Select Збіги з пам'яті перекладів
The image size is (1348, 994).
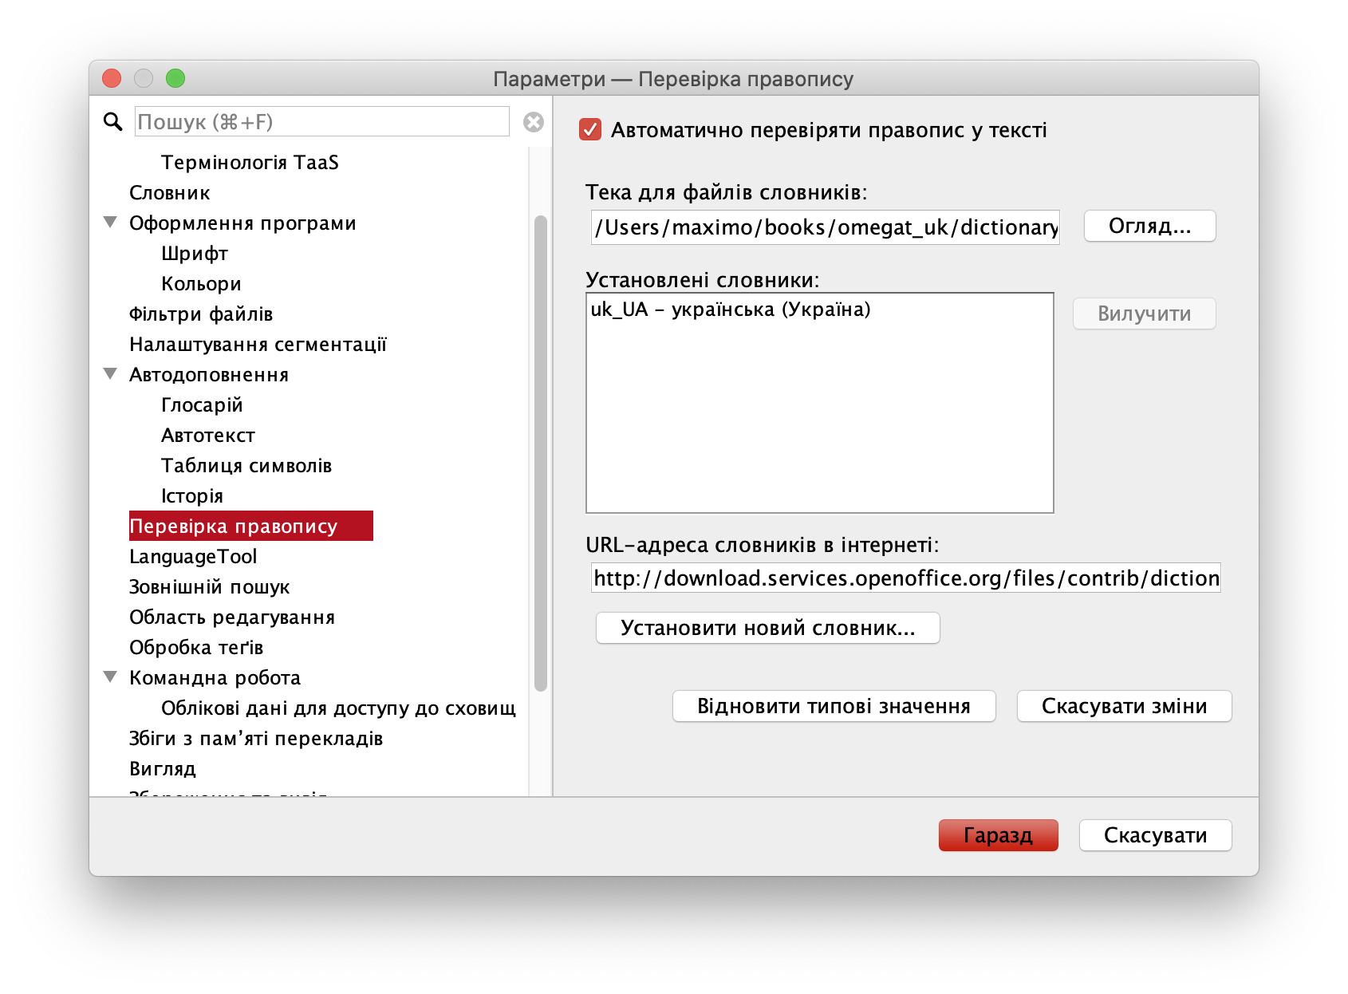point(256,738)
